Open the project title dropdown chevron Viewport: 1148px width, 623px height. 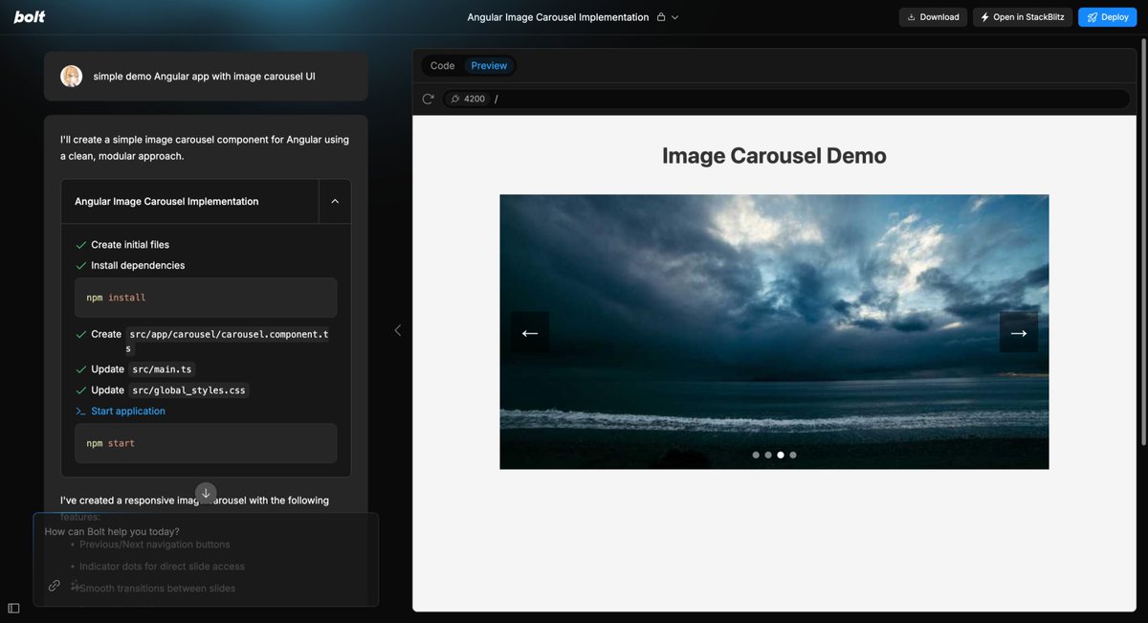[x=674, y=17]
